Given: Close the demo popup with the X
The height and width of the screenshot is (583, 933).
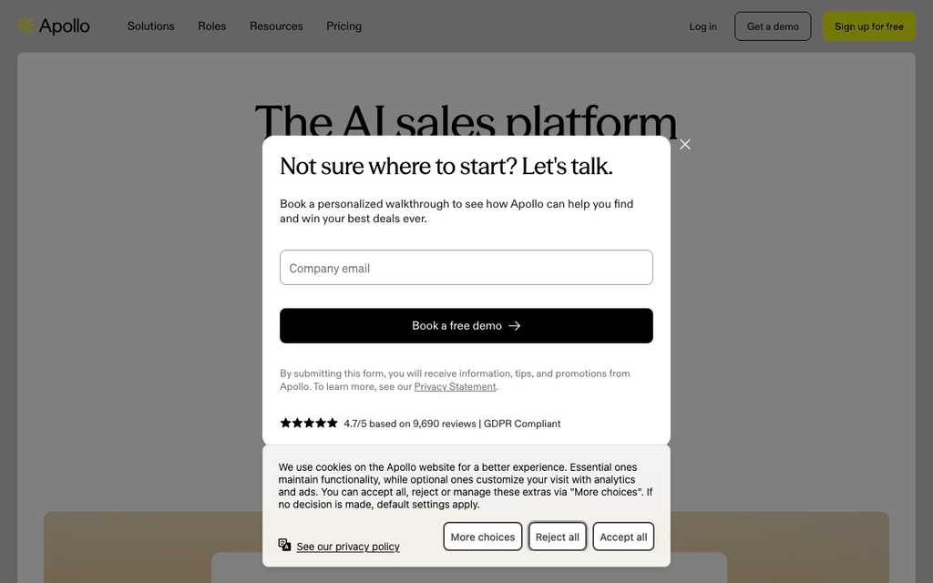Looking at the screenshot, I should tap(685, 145).
